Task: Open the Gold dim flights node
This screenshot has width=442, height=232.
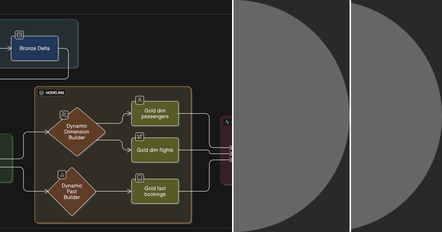Action: (x=155, y=150)
